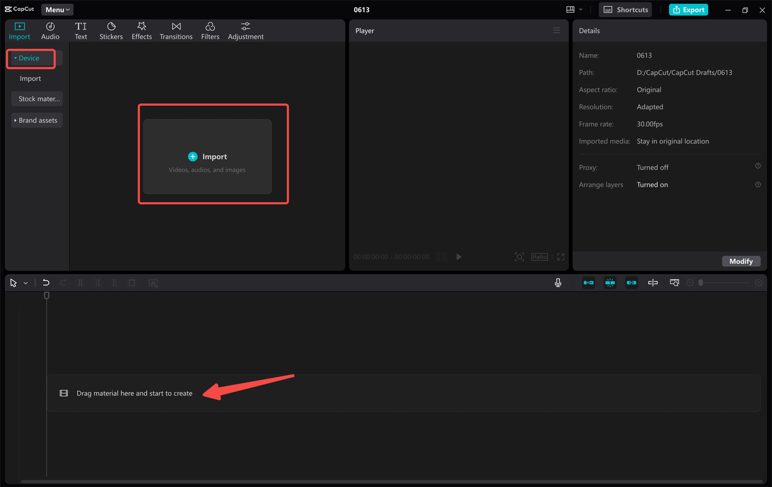Click the Export button
This screenshot has width=772, height=487.
pyautogui.click(x=688, y=10)
